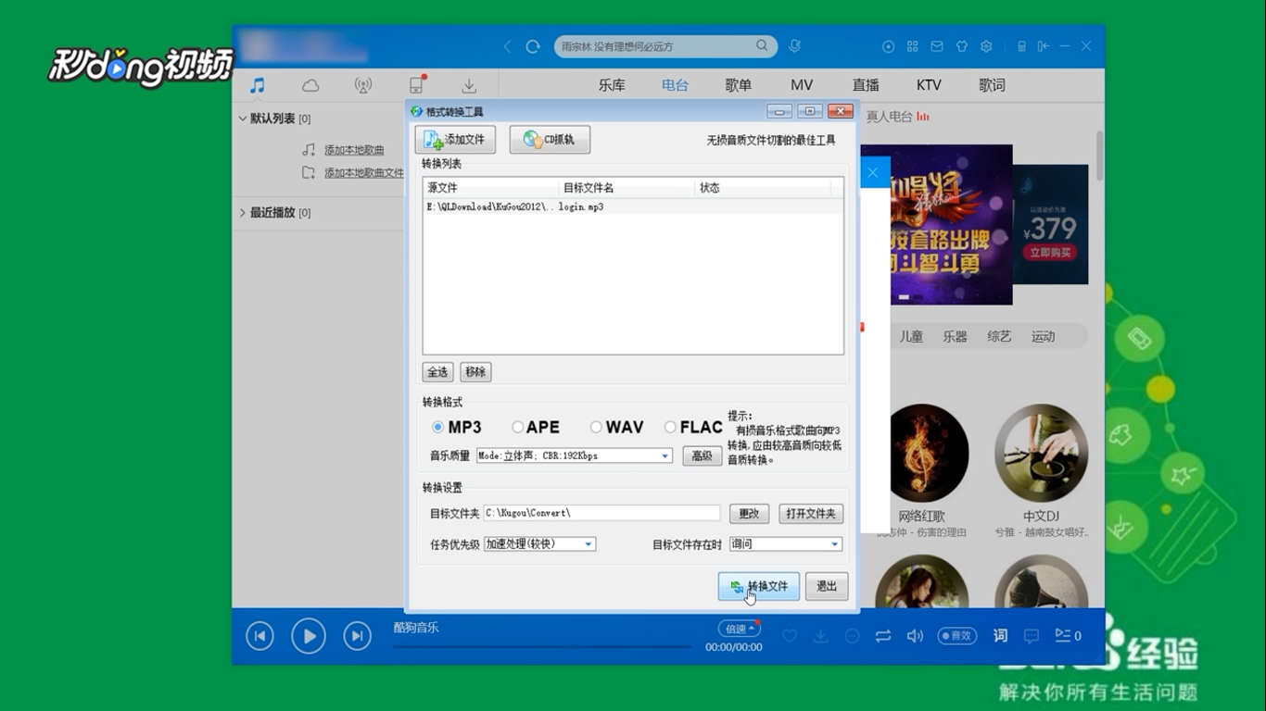This screenshot has height=711, width=1266.
Task: Toggle the 词 lyrics display icon
Action: pos(1000,636)
